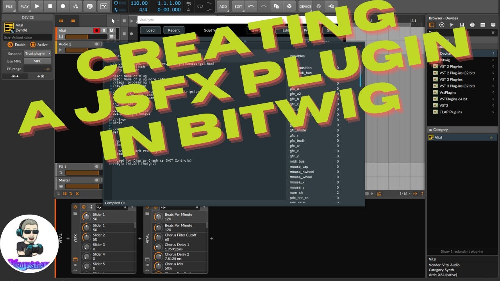Arm the Audio 2 track for recording
This screenshot has height=281, width=500.
(x=96, y=44)
